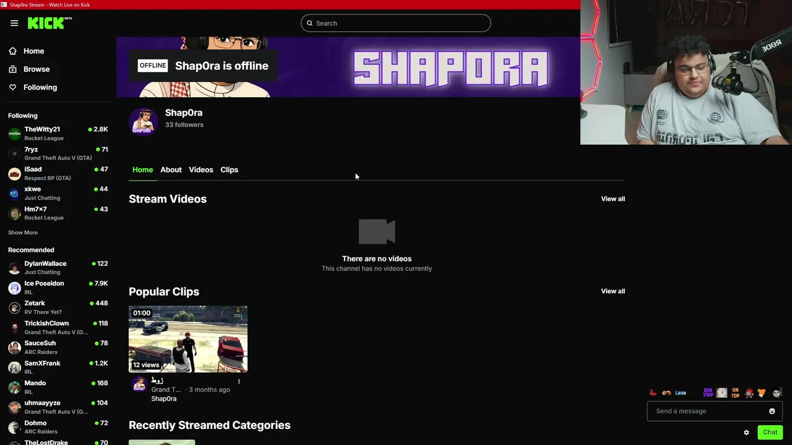Click the 7ryz channel name
792x445 pixels.
click(31, 150)
